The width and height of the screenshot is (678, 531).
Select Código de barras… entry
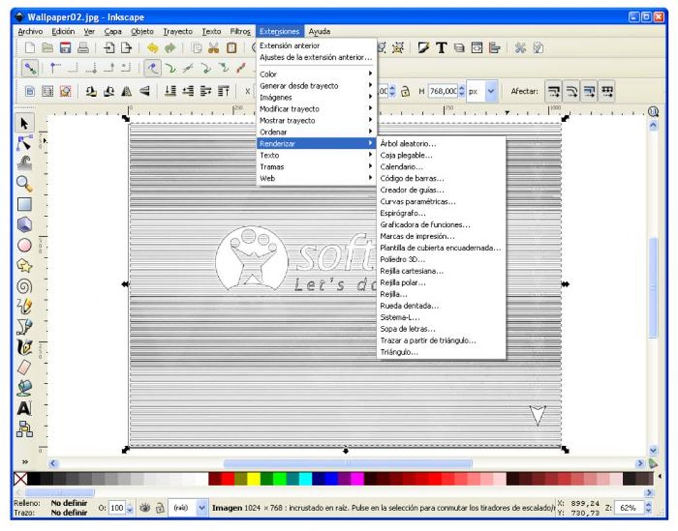441,179
